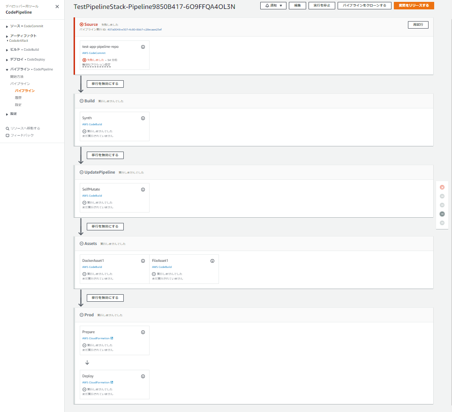Click the DockerAsset1 action name
This screenshot has width=452, height=412.
pyautogui.click(x=93, y=260)
